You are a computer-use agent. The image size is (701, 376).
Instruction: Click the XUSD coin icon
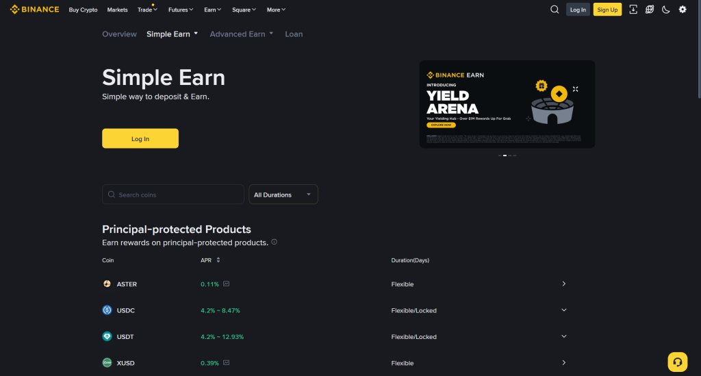[107, 362]
